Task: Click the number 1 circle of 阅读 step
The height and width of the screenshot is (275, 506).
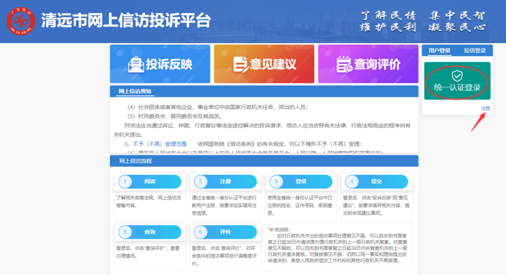Action: 125,181
